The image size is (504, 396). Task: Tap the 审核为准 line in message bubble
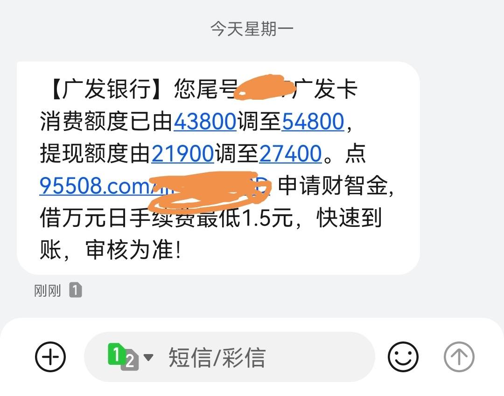(x=133, y=250)
